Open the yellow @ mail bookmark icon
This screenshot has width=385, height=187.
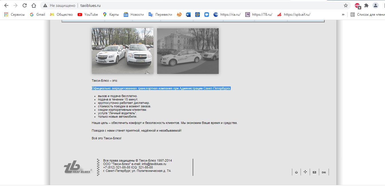pyautogui.click(x=198, y=15)
